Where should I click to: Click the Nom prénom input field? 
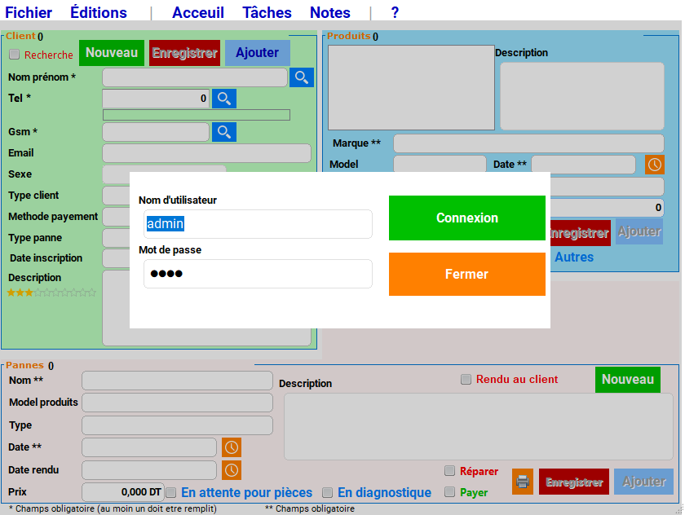pyautogui.click(x=195, y=77)
